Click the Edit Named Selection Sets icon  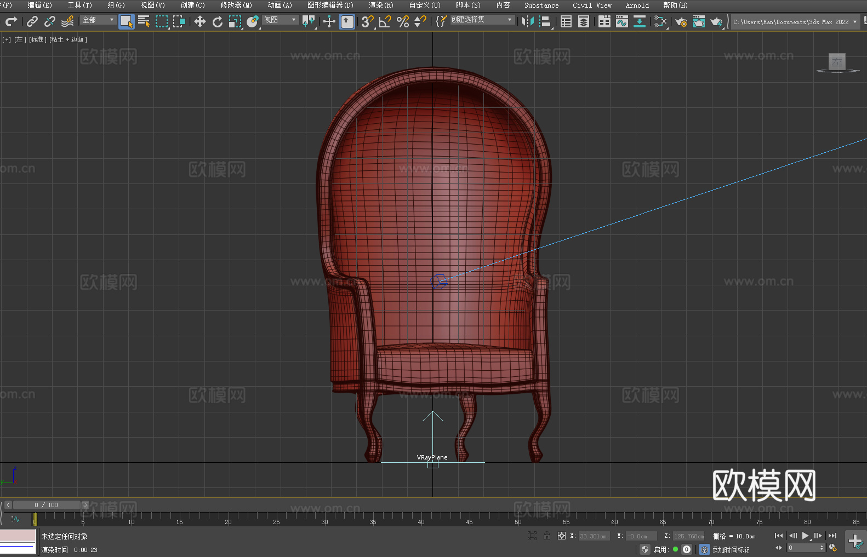(x=441, y=21)
